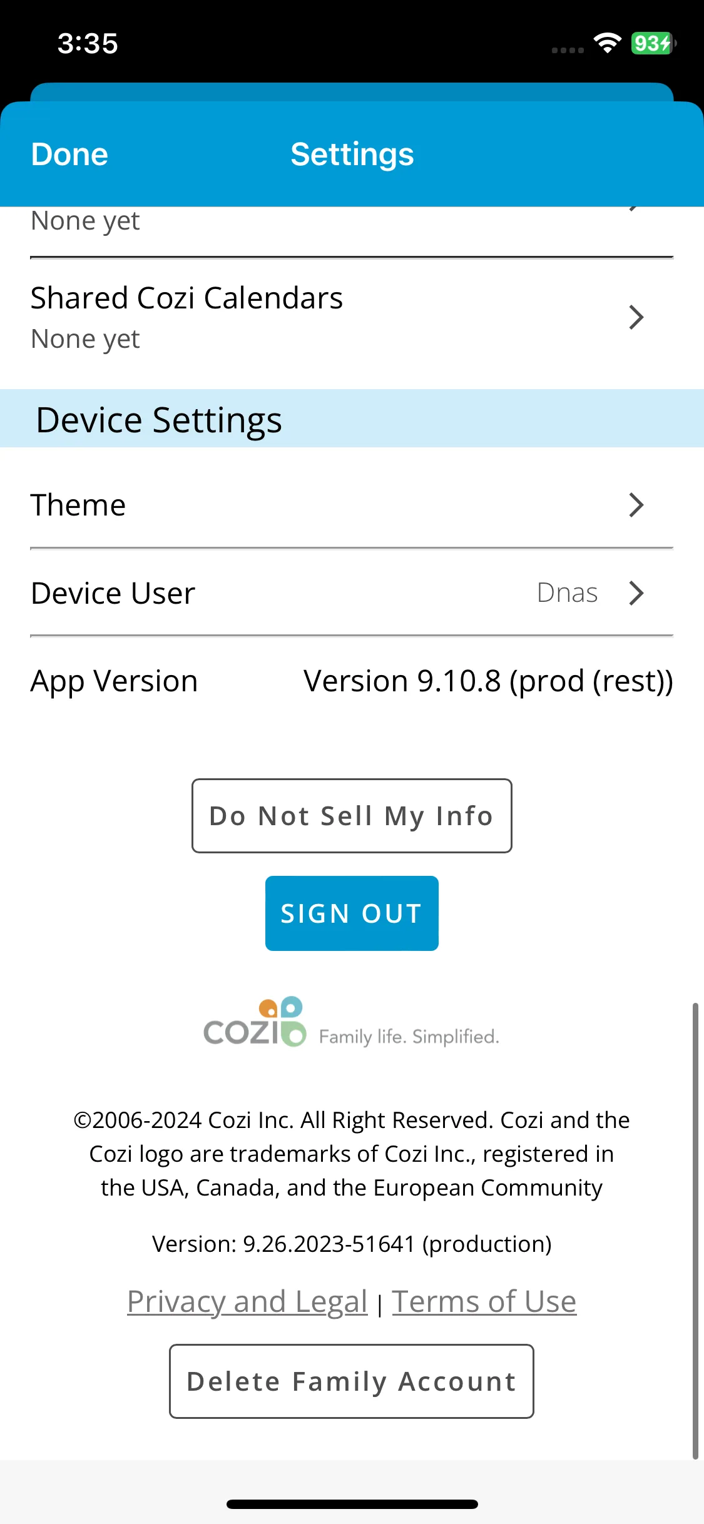Tap the Dnas device user value
704x1524 pixels.
[x=568, y=593]
